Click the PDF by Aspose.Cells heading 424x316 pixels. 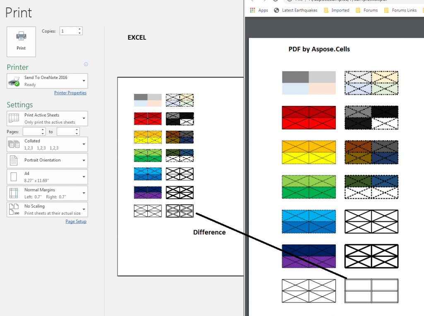(319, 49)
